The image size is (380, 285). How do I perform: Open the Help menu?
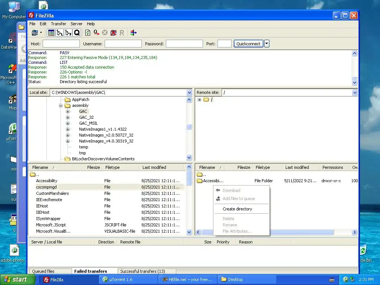pyautogui.click(x=91, y=24)
